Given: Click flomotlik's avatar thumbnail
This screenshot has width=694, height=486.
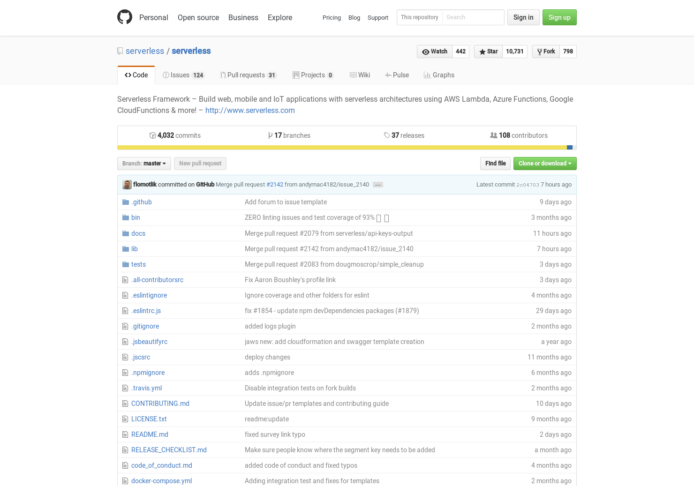Looking at the screenshot, I should point(127,185).
